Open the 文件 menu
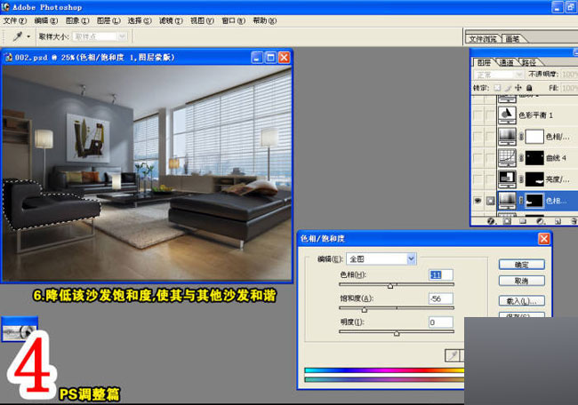 point(15,20)
